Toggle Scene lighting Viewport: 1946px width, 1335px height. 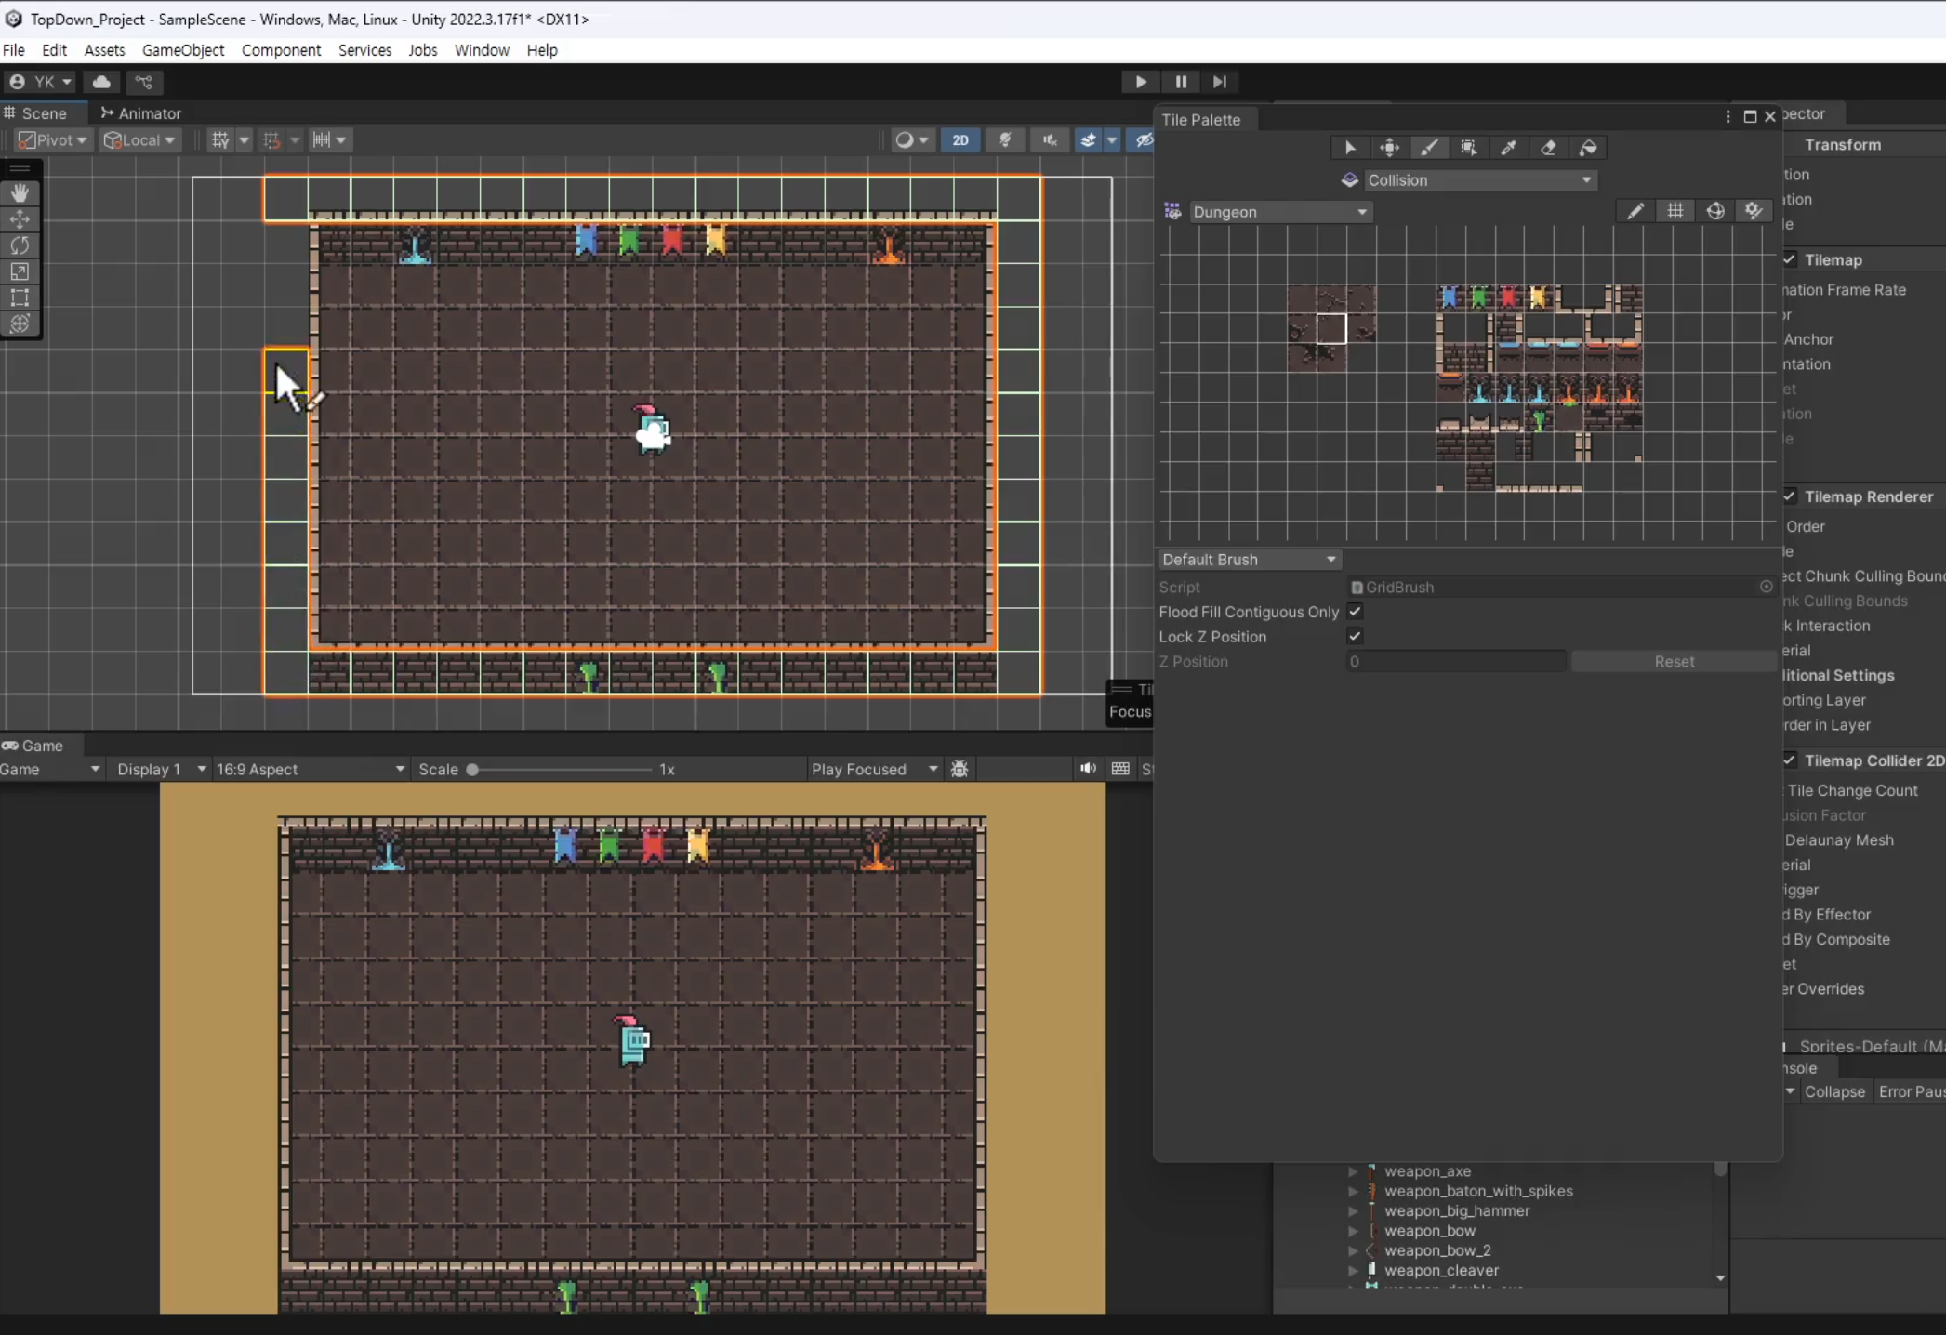[x=1005, y=139]
